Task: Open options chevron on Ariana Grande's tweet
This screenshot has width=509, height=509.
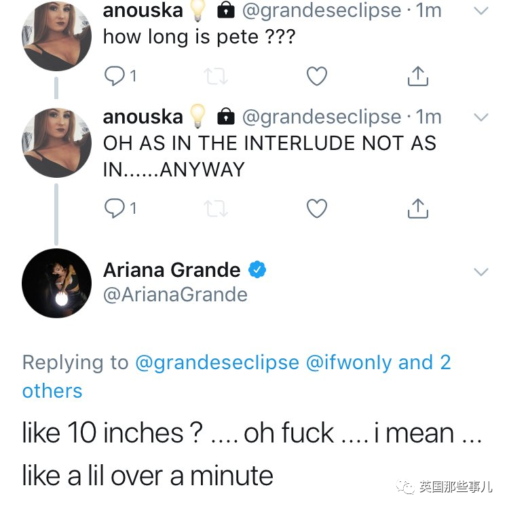Action: 480,271
